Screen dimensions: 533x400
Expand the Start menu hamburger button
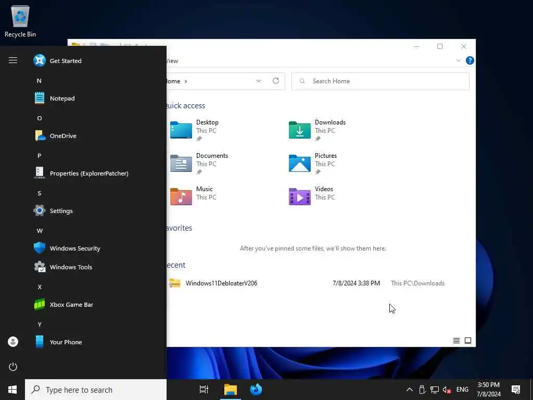pos(13,60)
